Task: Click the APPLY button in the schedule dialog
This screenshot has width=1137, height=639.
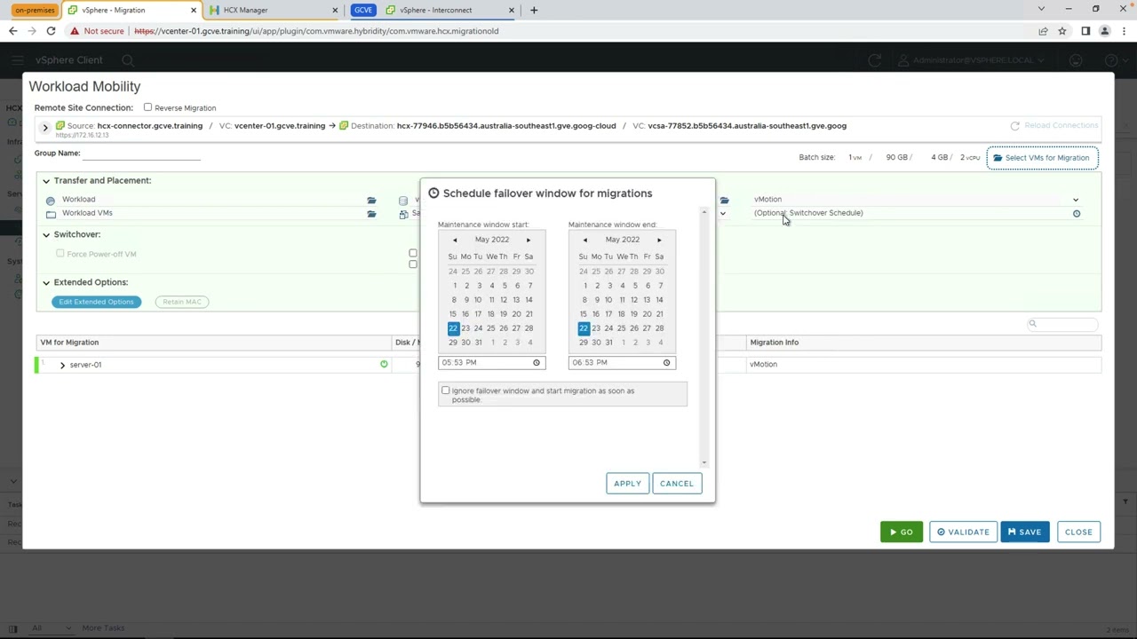Action: click(x=627, y=483)
